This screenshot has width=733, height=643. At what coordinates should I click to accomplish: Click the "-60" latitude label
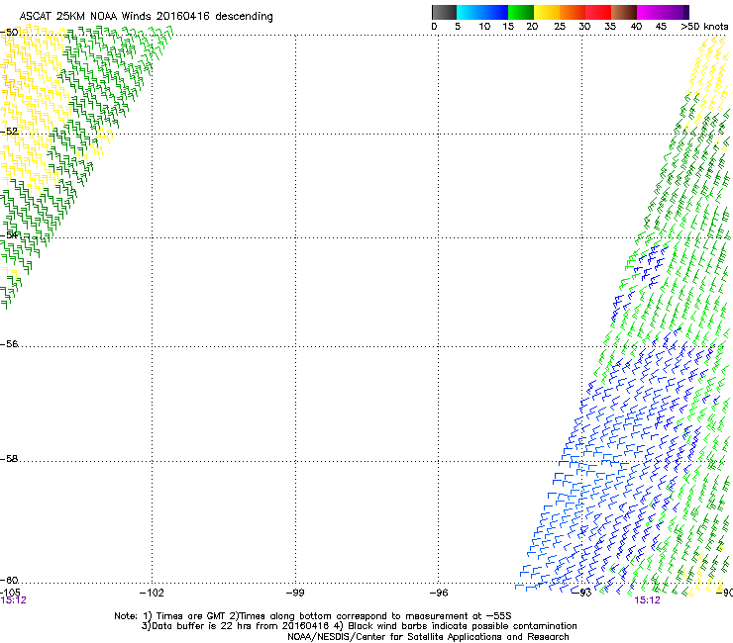click(9, 580)
